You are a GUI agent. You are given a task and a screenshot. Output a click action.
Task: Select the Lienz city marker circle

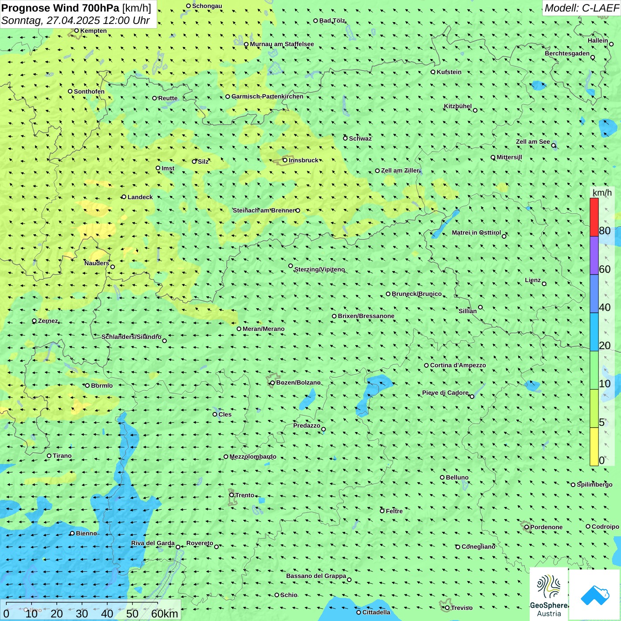544,284
